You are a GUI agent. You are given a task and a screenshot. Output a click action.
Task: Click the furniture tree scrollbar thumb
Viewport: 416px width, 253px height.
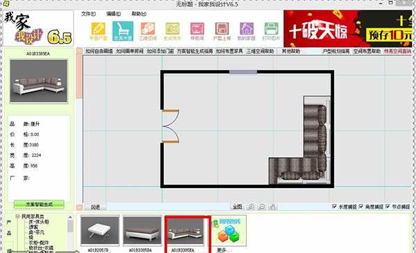tap(70, 227)
